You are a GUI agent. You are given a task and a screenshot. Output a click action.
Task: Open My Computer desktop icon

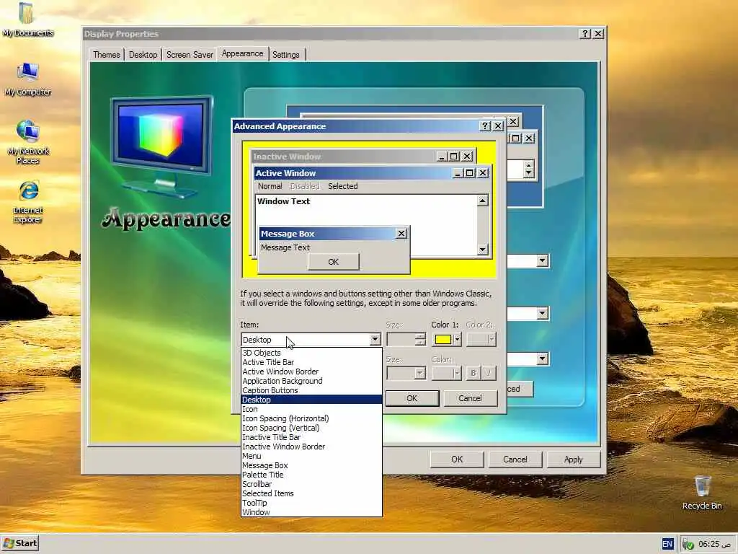27,79
